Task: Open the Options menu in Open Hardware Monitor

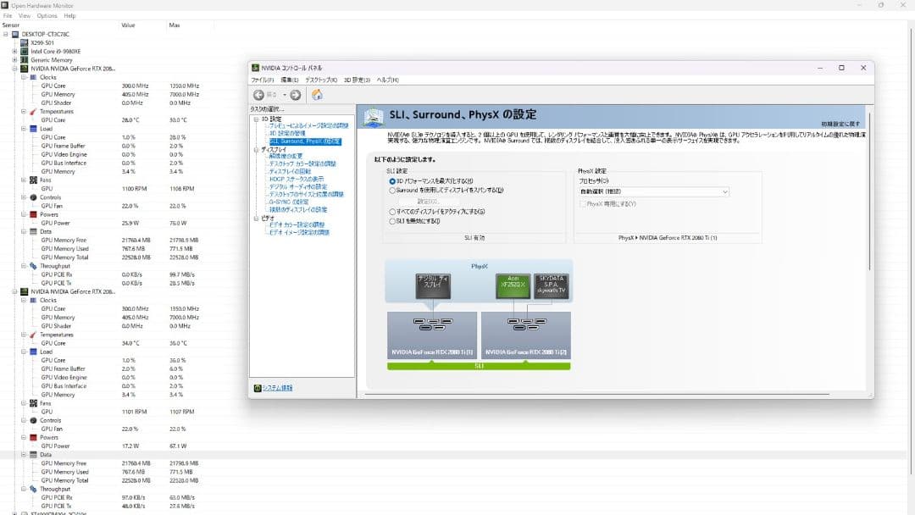Action: point(47,15)
